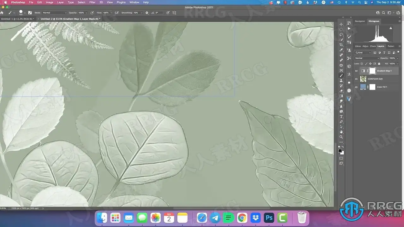Select the Gradient Map 1 layer mask thumbnail
This screenshot has height=227, width=404.
[x=372, y=71]
